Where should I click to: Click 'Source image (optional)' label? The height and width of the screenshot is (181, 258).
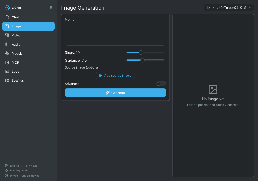(82, 67)
